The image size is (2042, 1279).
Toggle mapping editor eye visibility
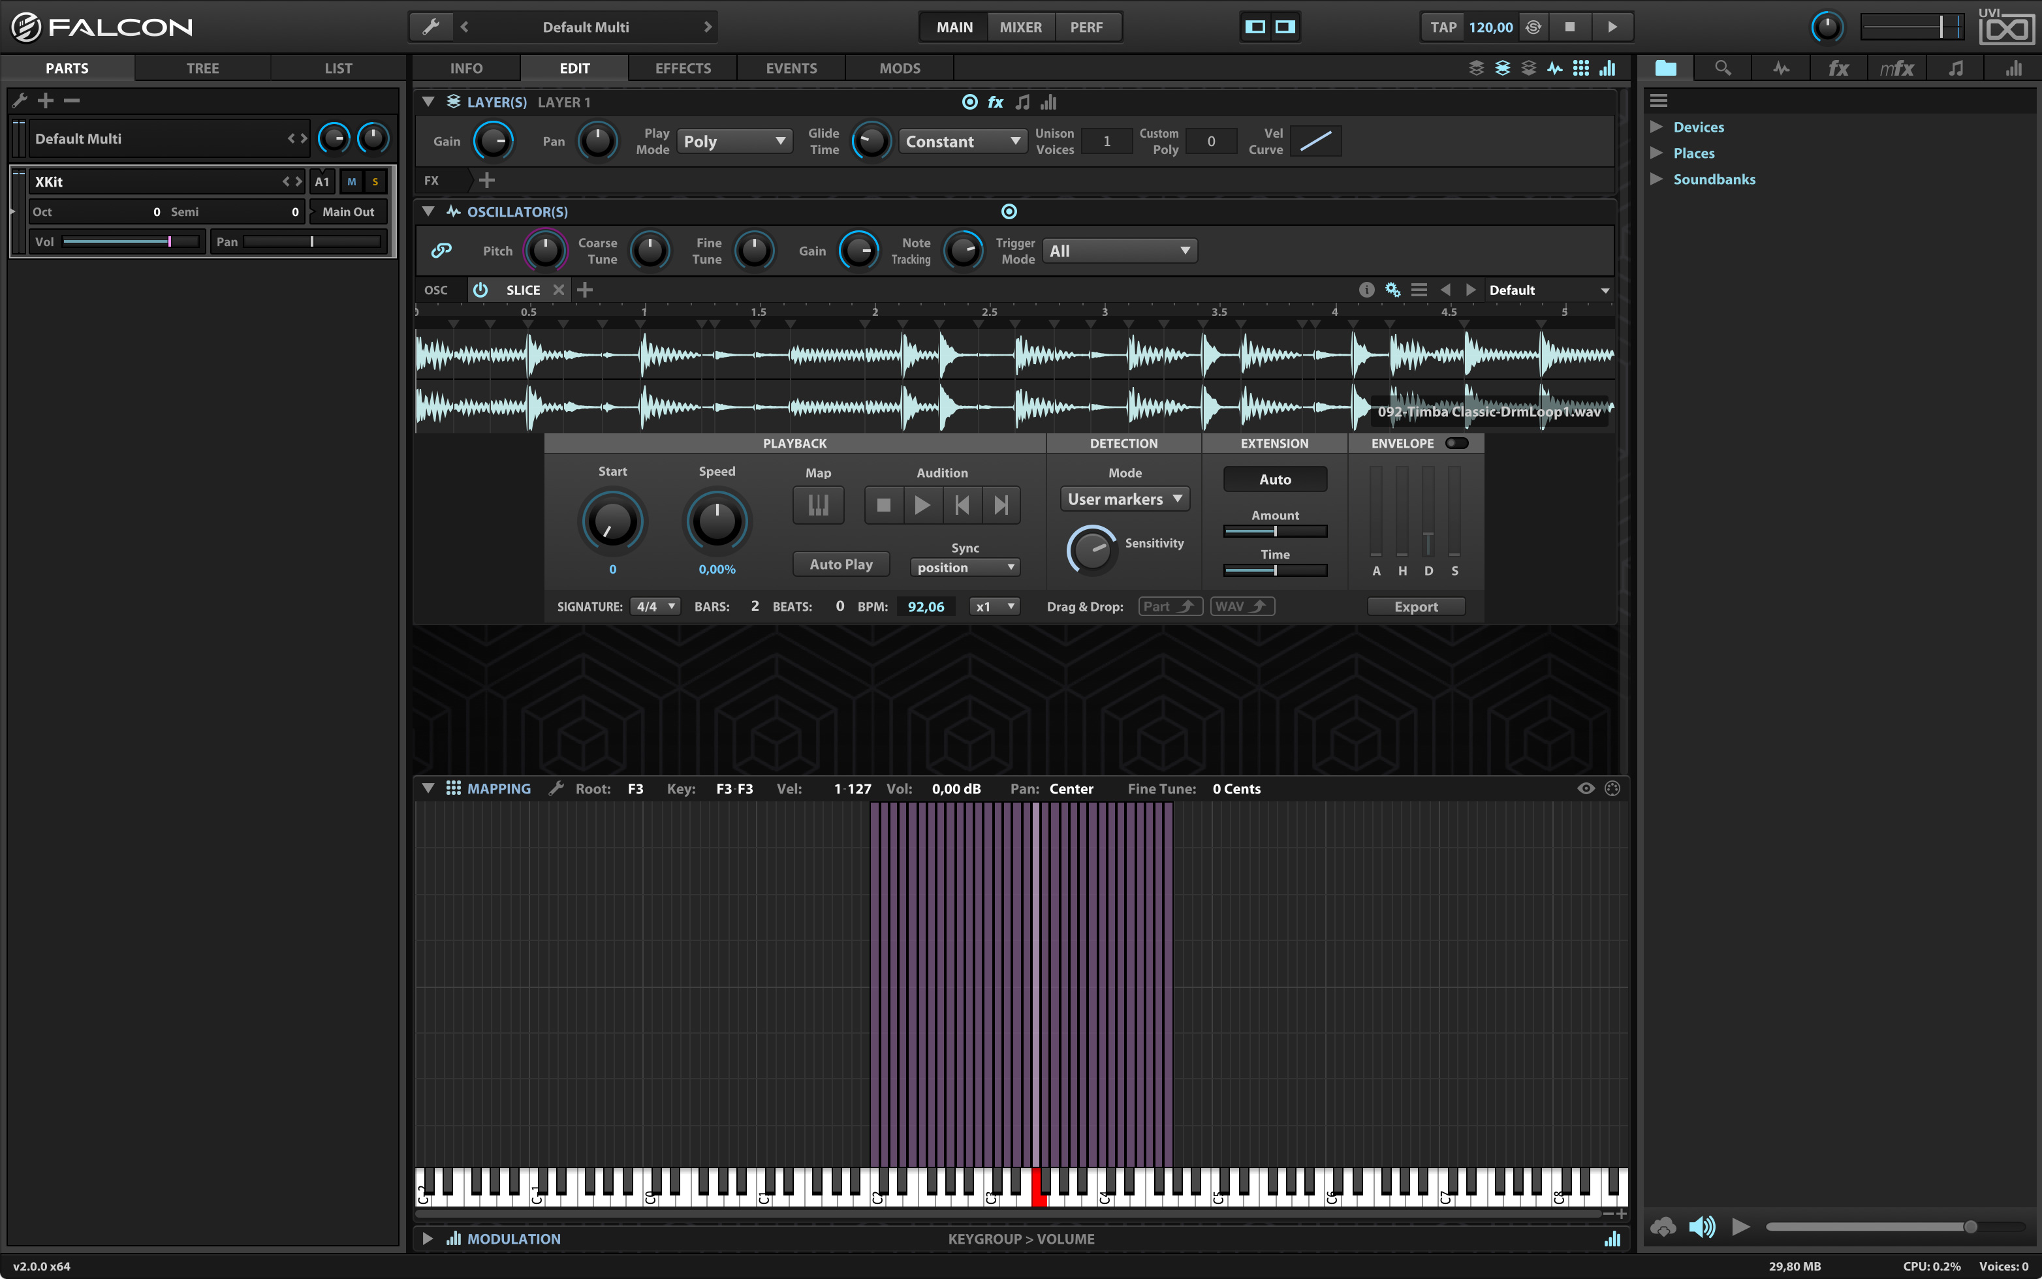pyautogui.click(x=1586, y=788)
